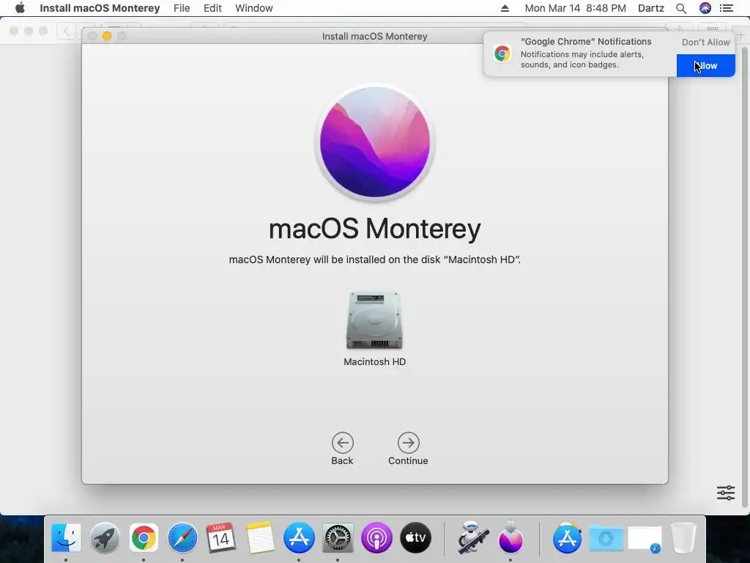Screen dimensions: 750x563
Task: Open the Apple menu
Action: pos(20,8)
